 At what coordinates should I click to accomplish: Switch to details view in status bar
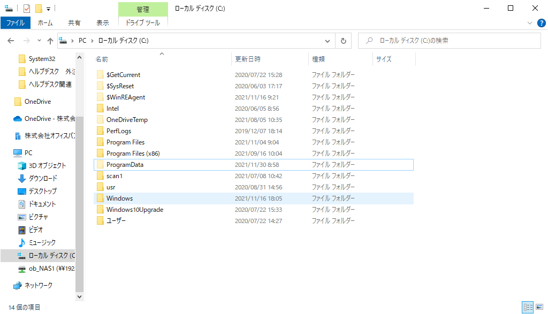click(528, 307)
